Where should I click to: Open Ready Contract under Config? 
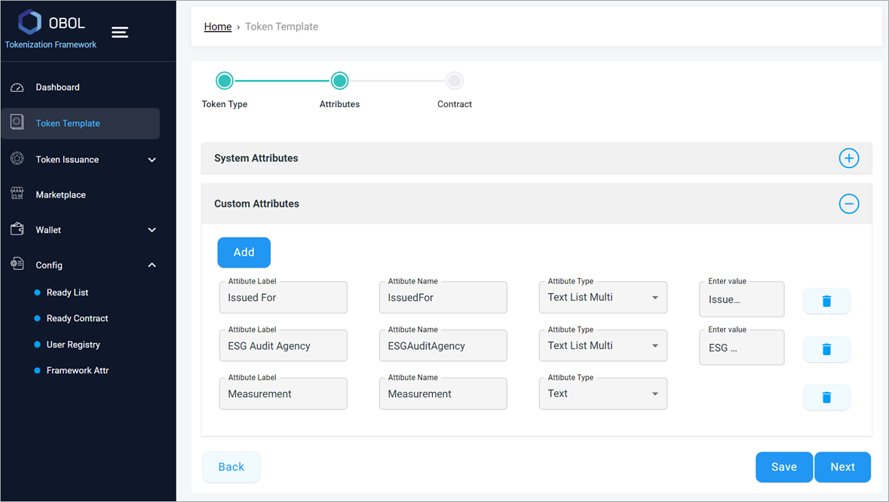point(77,318)
